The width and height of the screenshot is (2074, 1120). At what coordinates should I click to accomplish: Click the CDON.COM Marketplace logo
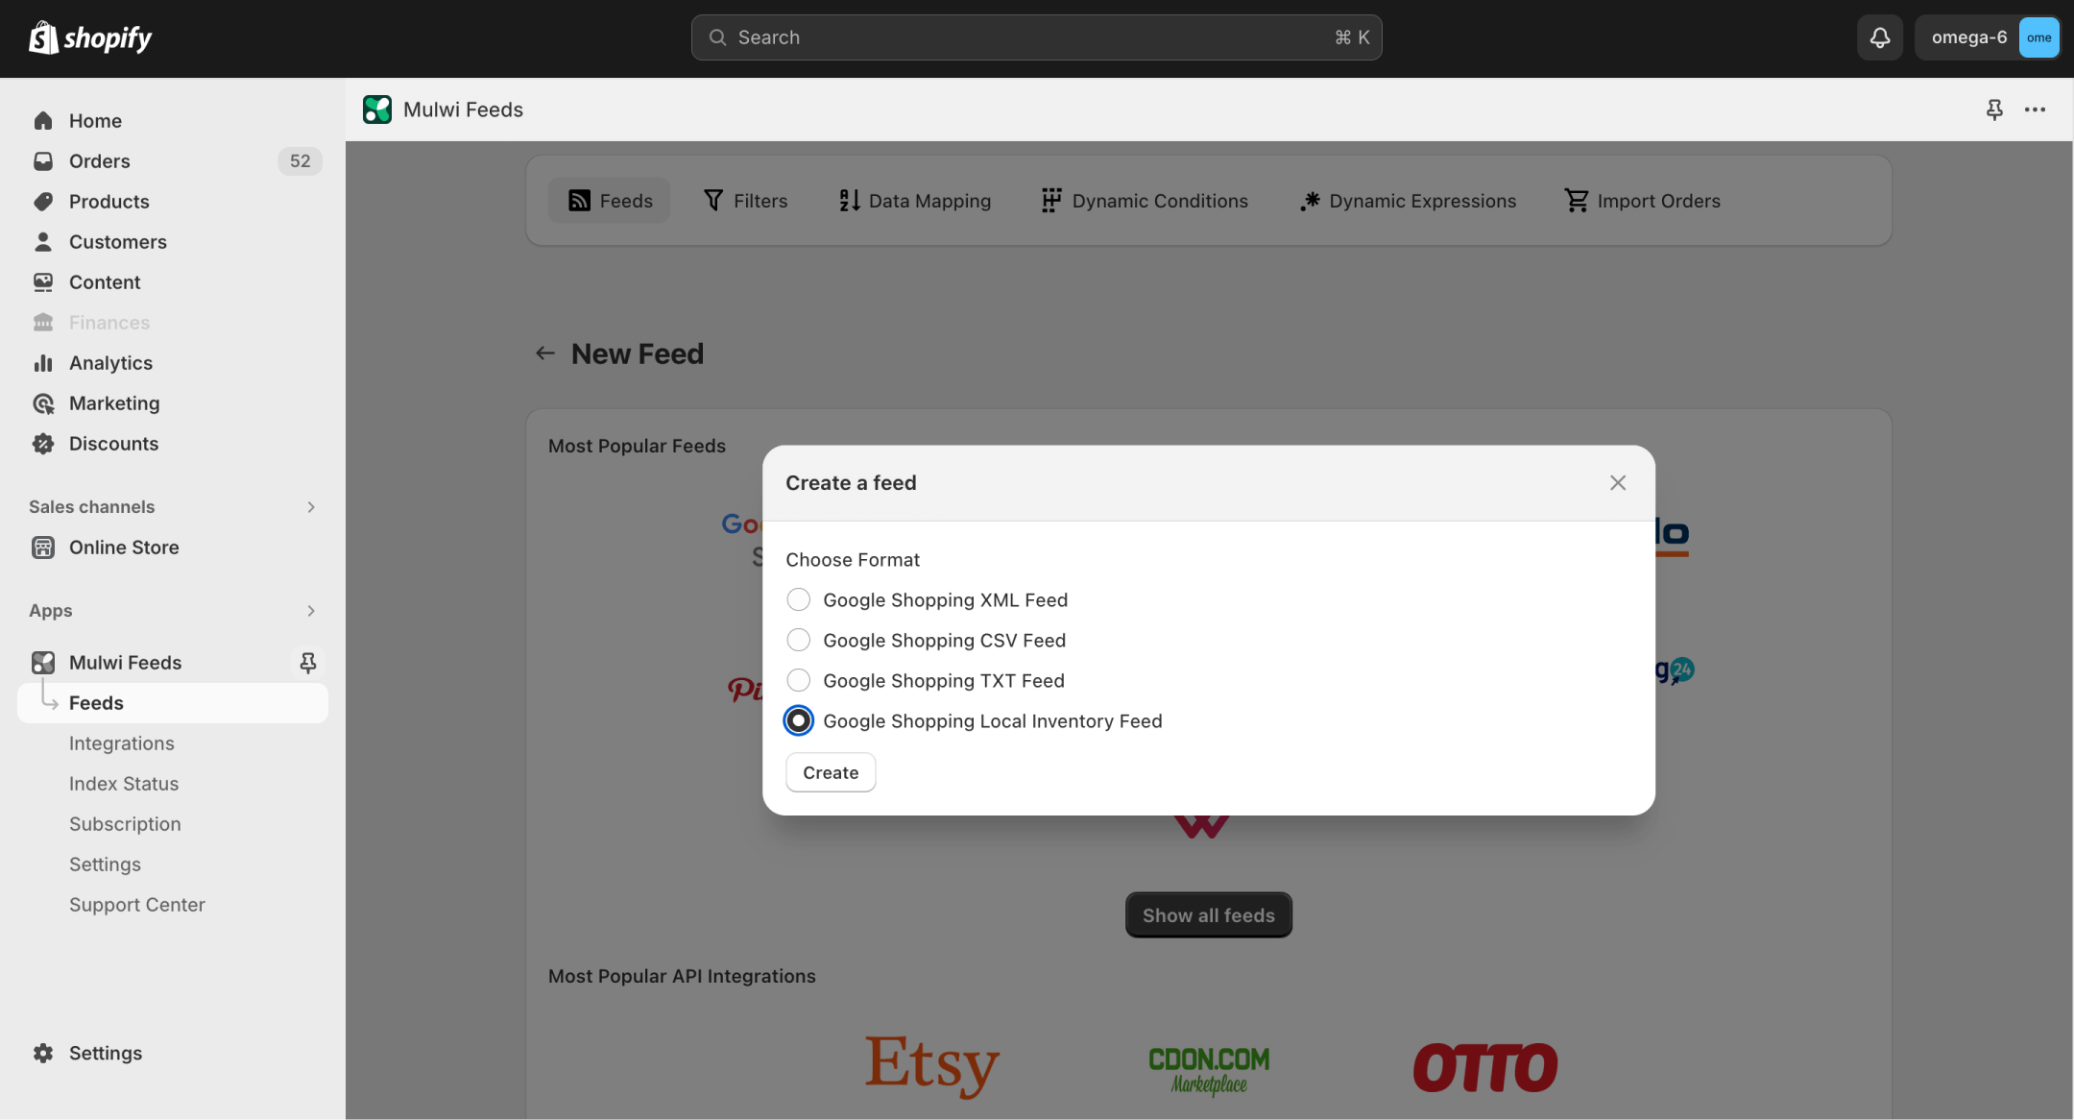(1209, 1070)
